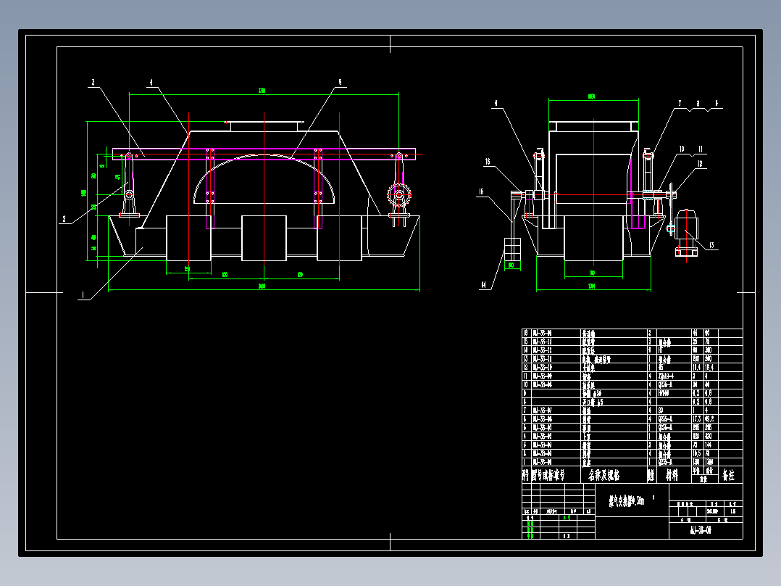This screenshot has width=781, height=586.
Task: Select callout number 11 in the side view
Action: click(x=701, y=149)
